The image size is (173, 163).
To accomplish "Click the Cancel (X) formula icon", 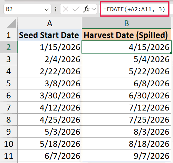I will (x=66, y=9).
